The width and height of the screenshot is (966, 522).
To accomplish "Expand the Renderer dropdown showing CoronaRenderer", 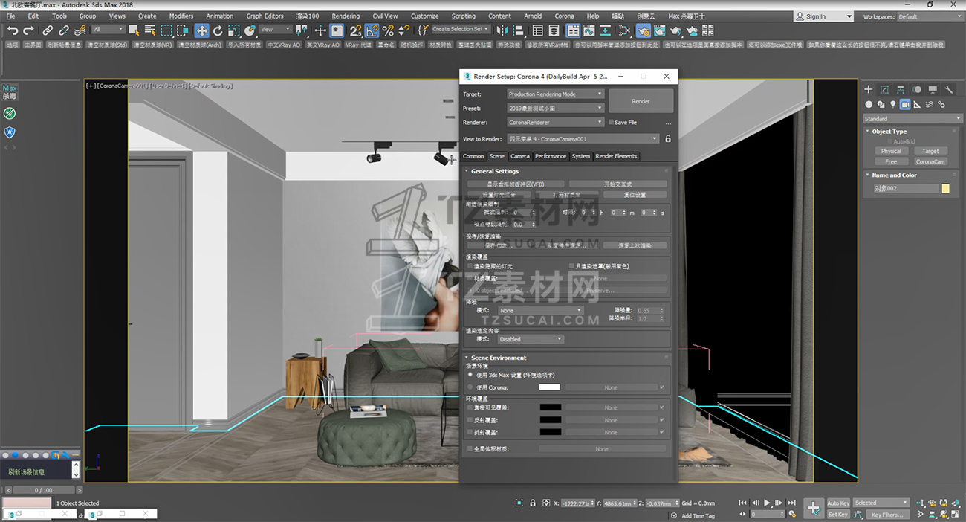I will [555, 123].
